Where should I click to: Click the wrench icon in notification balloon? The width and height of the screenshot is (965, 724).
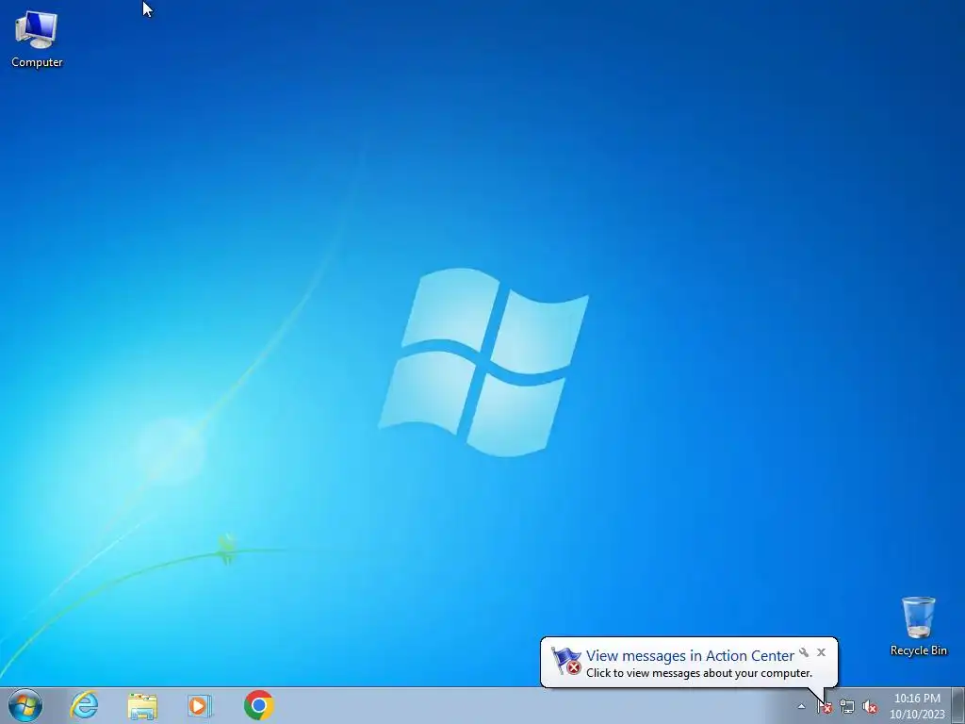804,652
